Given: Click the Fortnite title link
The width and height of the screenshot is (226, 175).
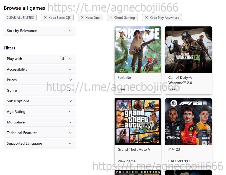Looking at the screenshot, I should pos(124,78).
